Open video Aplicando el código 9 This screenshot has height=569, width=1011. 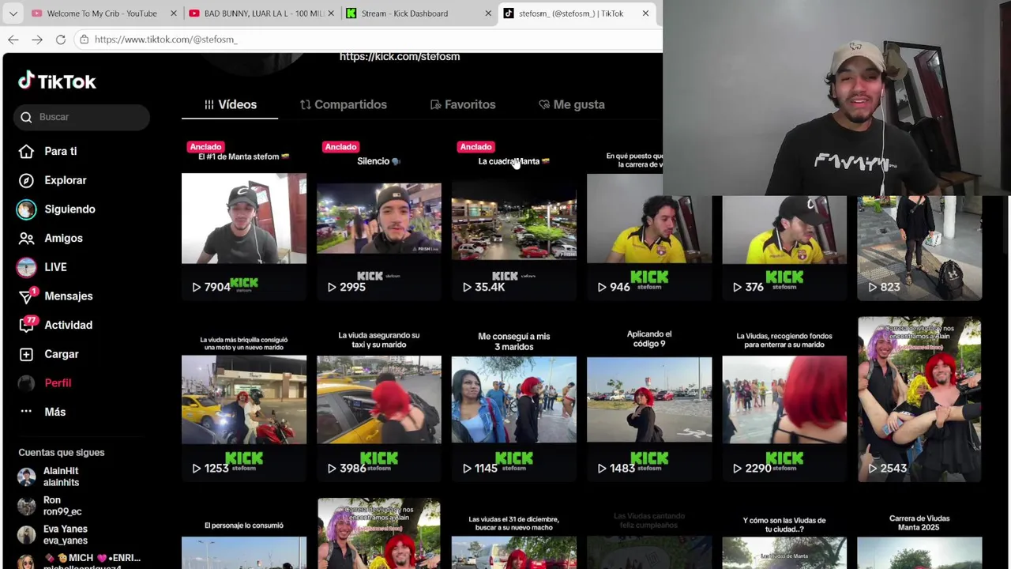click(649, 400)
